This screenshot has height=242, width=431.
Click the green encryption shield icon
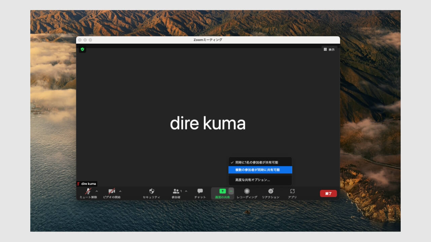(x=82, y=49)
